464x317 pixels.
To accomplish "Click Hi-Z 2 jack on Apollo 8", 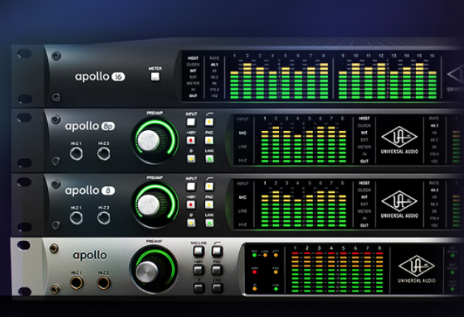I will (x=104, y=218).
